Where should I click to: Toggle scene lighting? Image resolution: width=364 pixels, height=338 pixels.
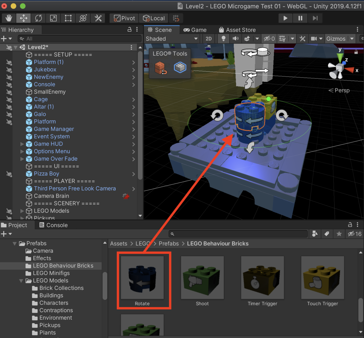224,39
